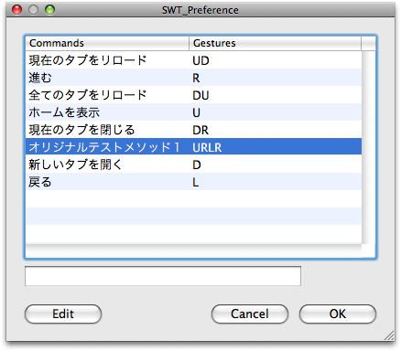Viewport: 401px width, 351px height.
Task: Select the 現在のタブをリロード row
Action: (194, 60)
